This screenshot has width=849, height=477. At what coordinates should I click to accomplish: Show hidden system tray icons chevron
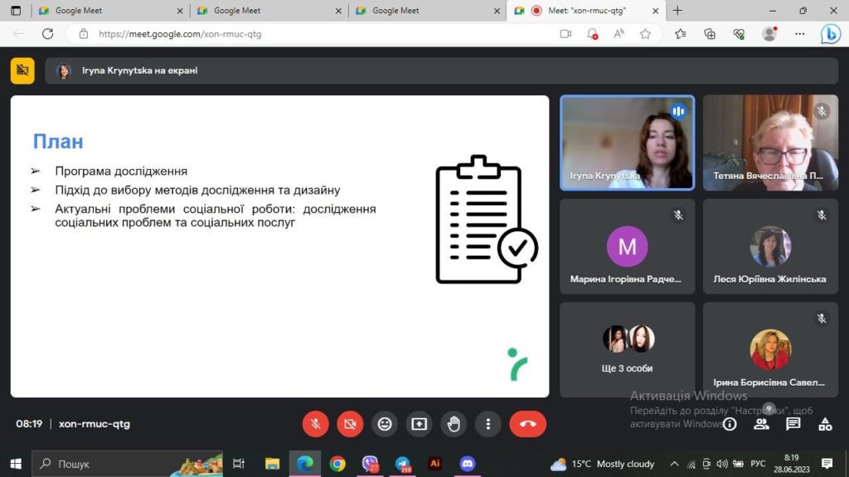tap(674, 464)
